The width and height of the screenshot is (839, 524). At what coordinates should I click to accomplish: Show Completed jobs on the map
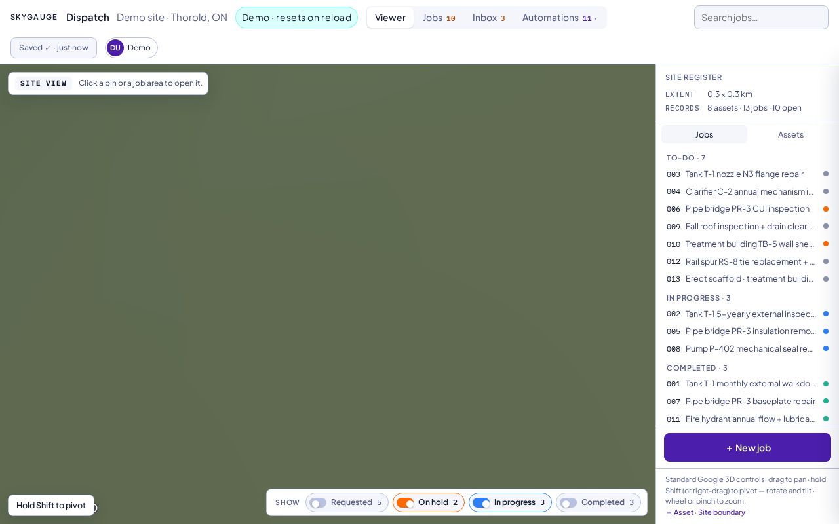pyautogui.click(x=598, y=502)
